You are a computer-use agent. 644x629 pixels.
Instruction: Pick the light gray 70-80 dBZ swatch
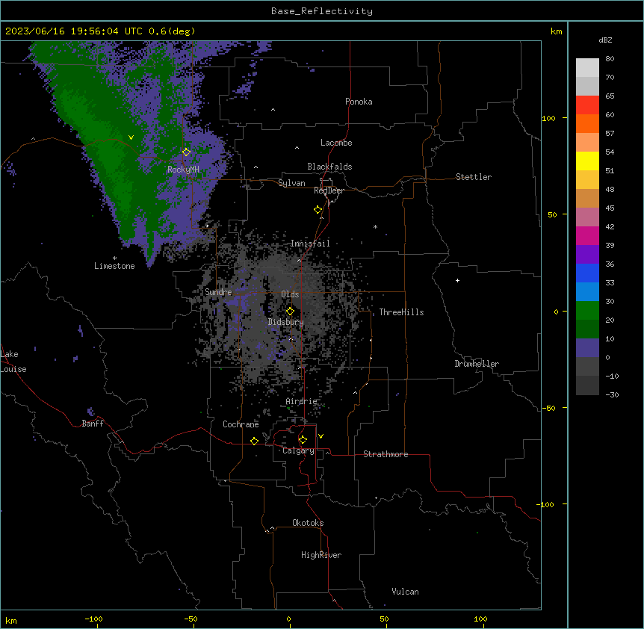tap(587, 68)
